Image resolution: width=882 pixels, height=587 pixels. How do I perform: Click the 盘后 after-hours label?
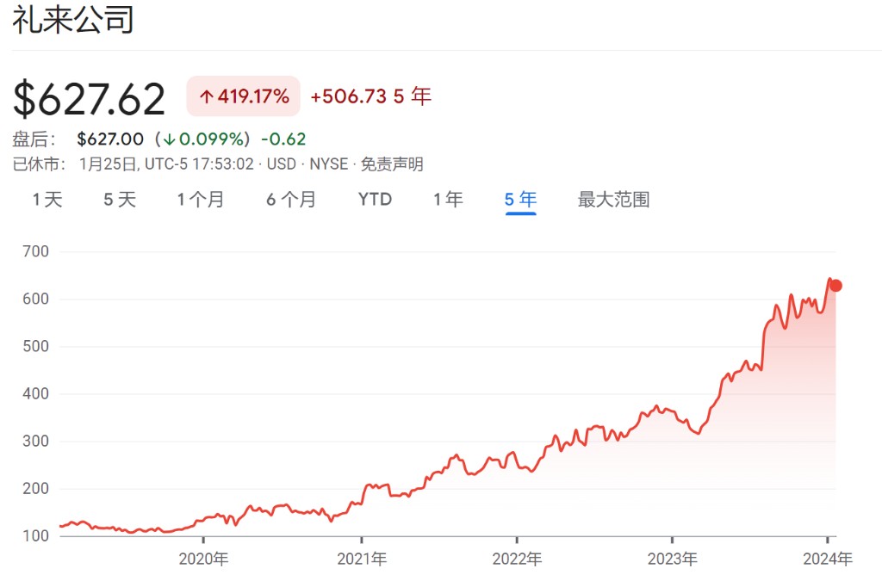pos(34,139)
